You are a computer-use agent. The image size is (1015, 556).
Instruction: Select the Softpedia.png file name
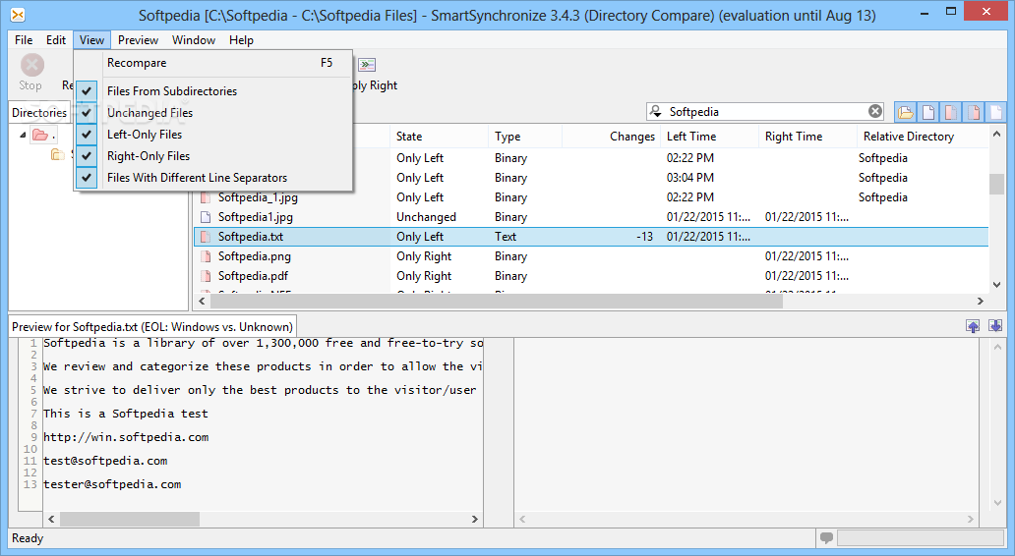click(255, 256)
